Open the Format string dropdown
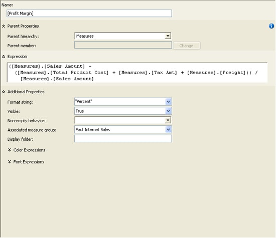 click(168, 102)
